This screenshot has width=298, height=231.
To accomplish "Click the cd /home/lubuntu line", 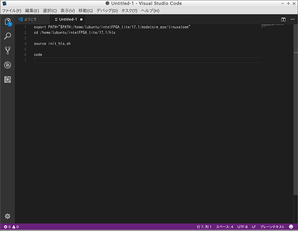I will (x=74, y=33).
